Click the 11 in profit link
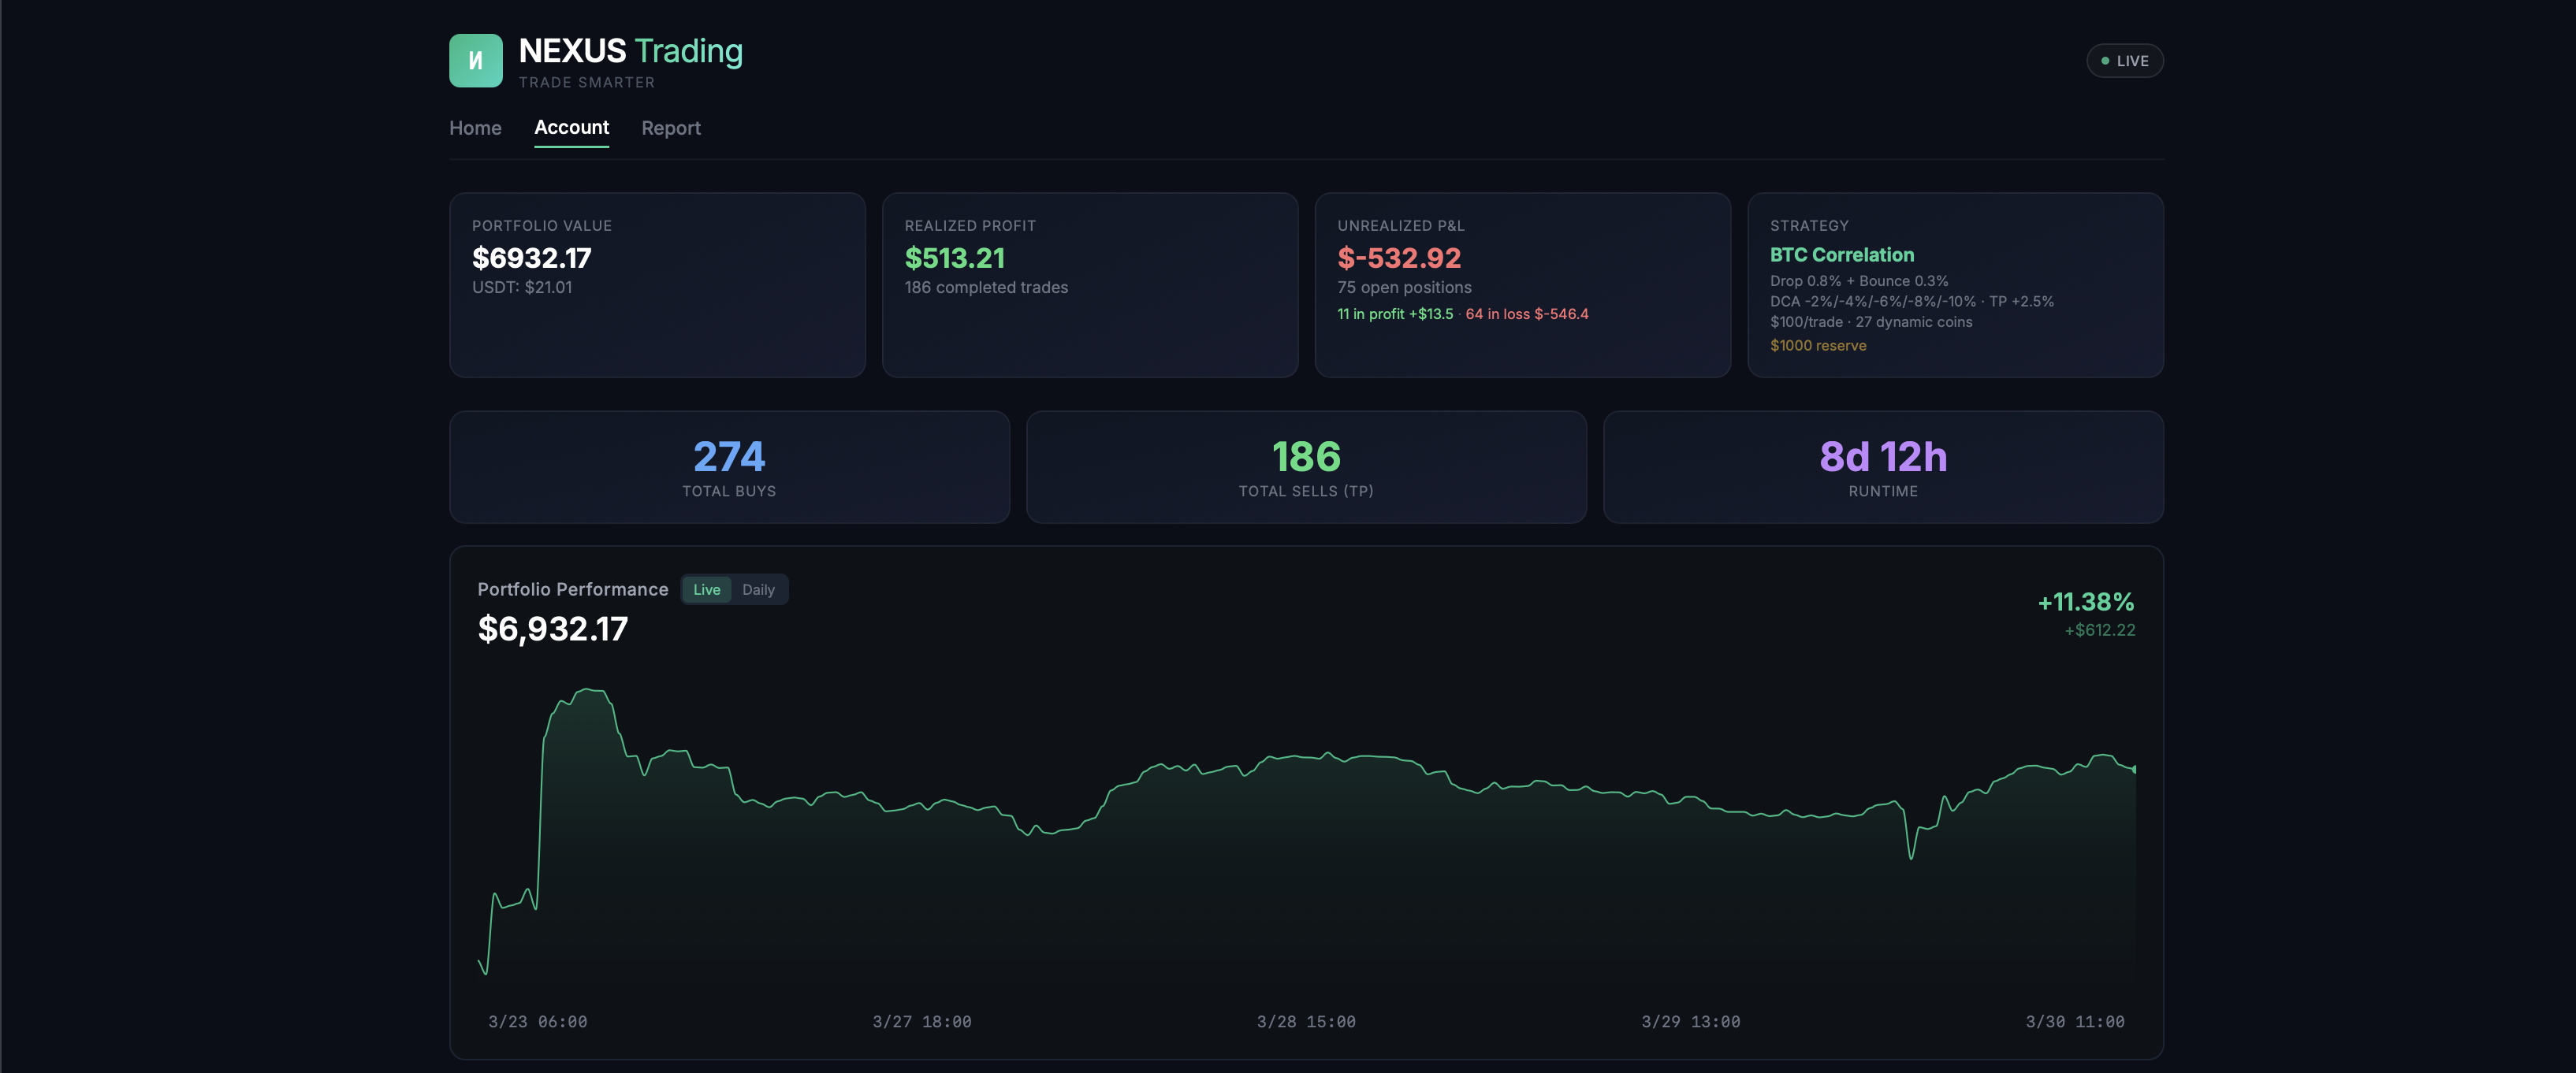2576x1073 pixels. click(1396, 313)
